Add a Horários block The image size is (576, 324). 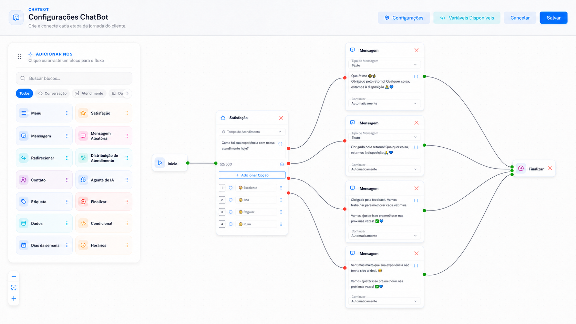click(104, 245)
